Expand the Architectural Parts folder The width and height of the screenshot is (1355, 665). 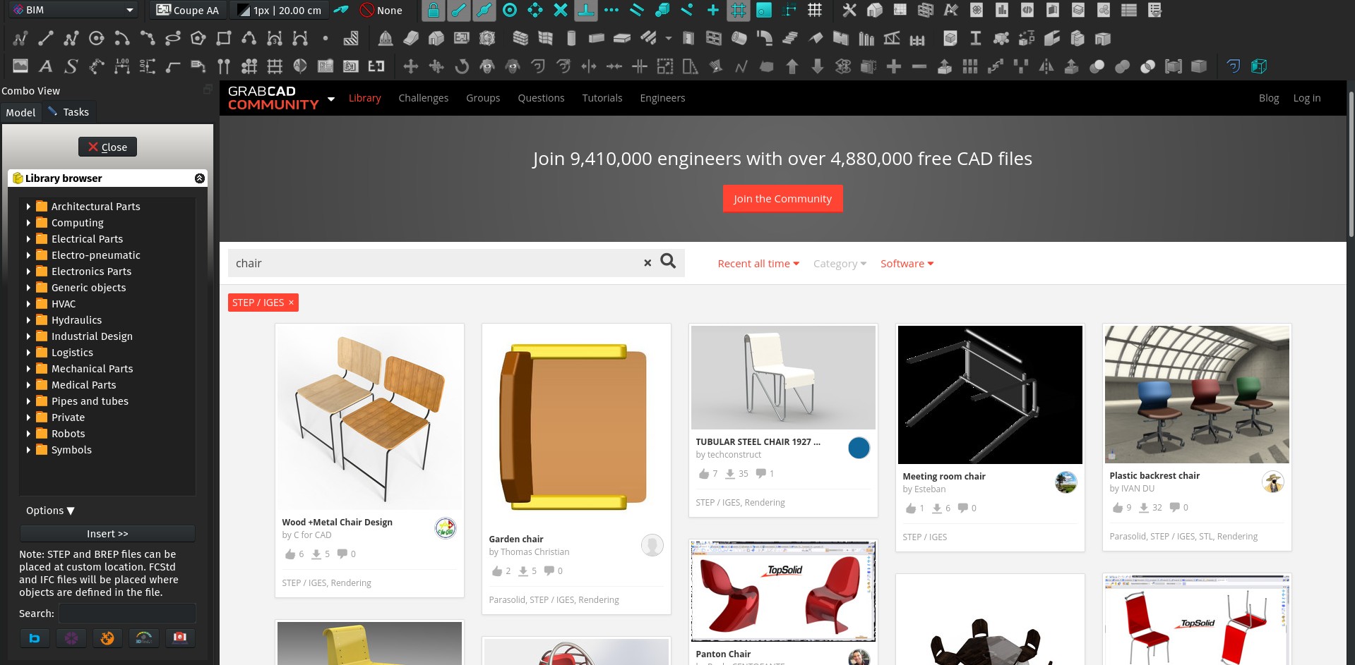click(28, 207)
